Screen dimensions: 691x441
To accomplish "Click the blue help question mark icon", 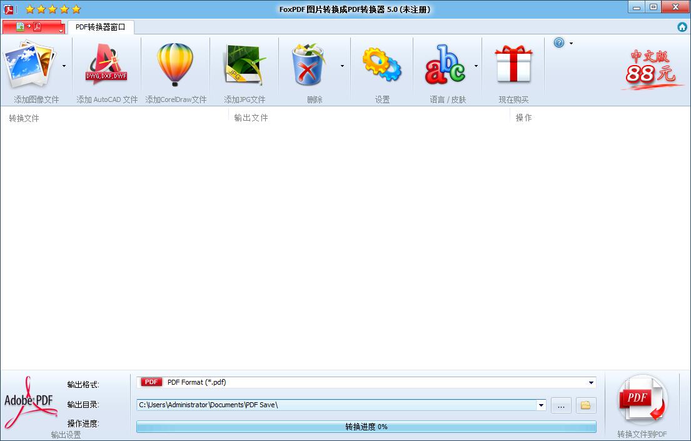I will point(559,43).
